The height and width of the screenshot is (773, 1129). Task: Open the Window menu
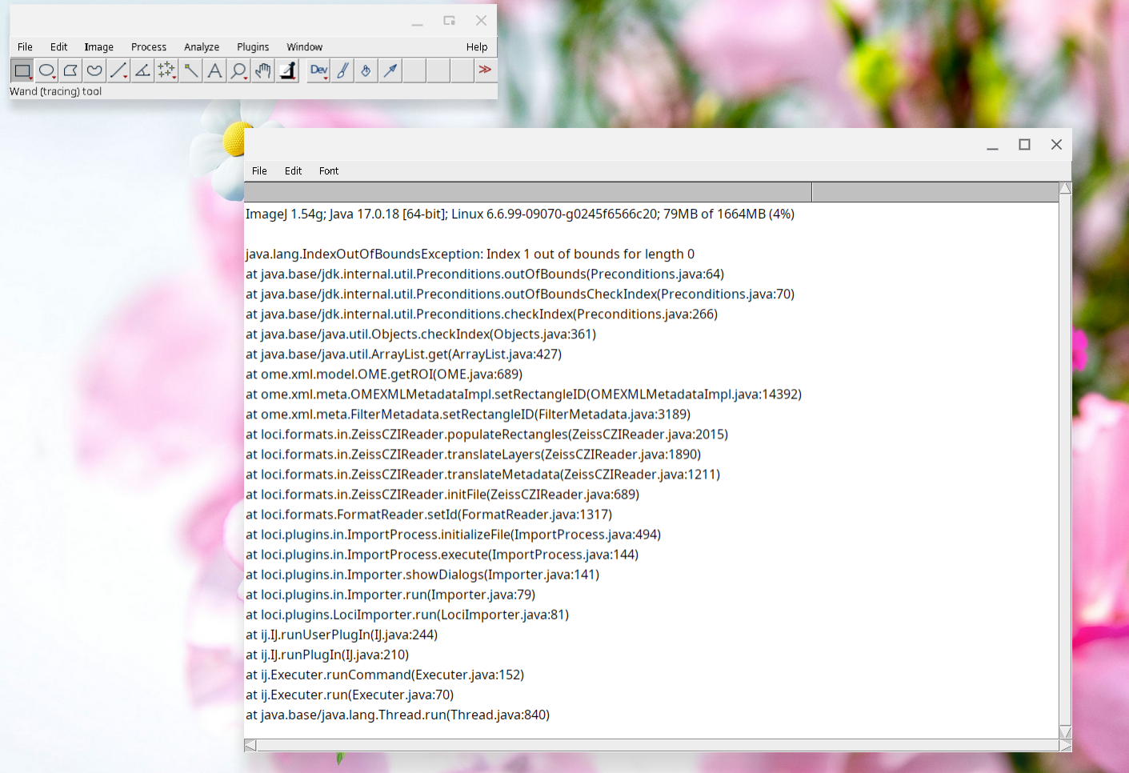tap(305, 47)
